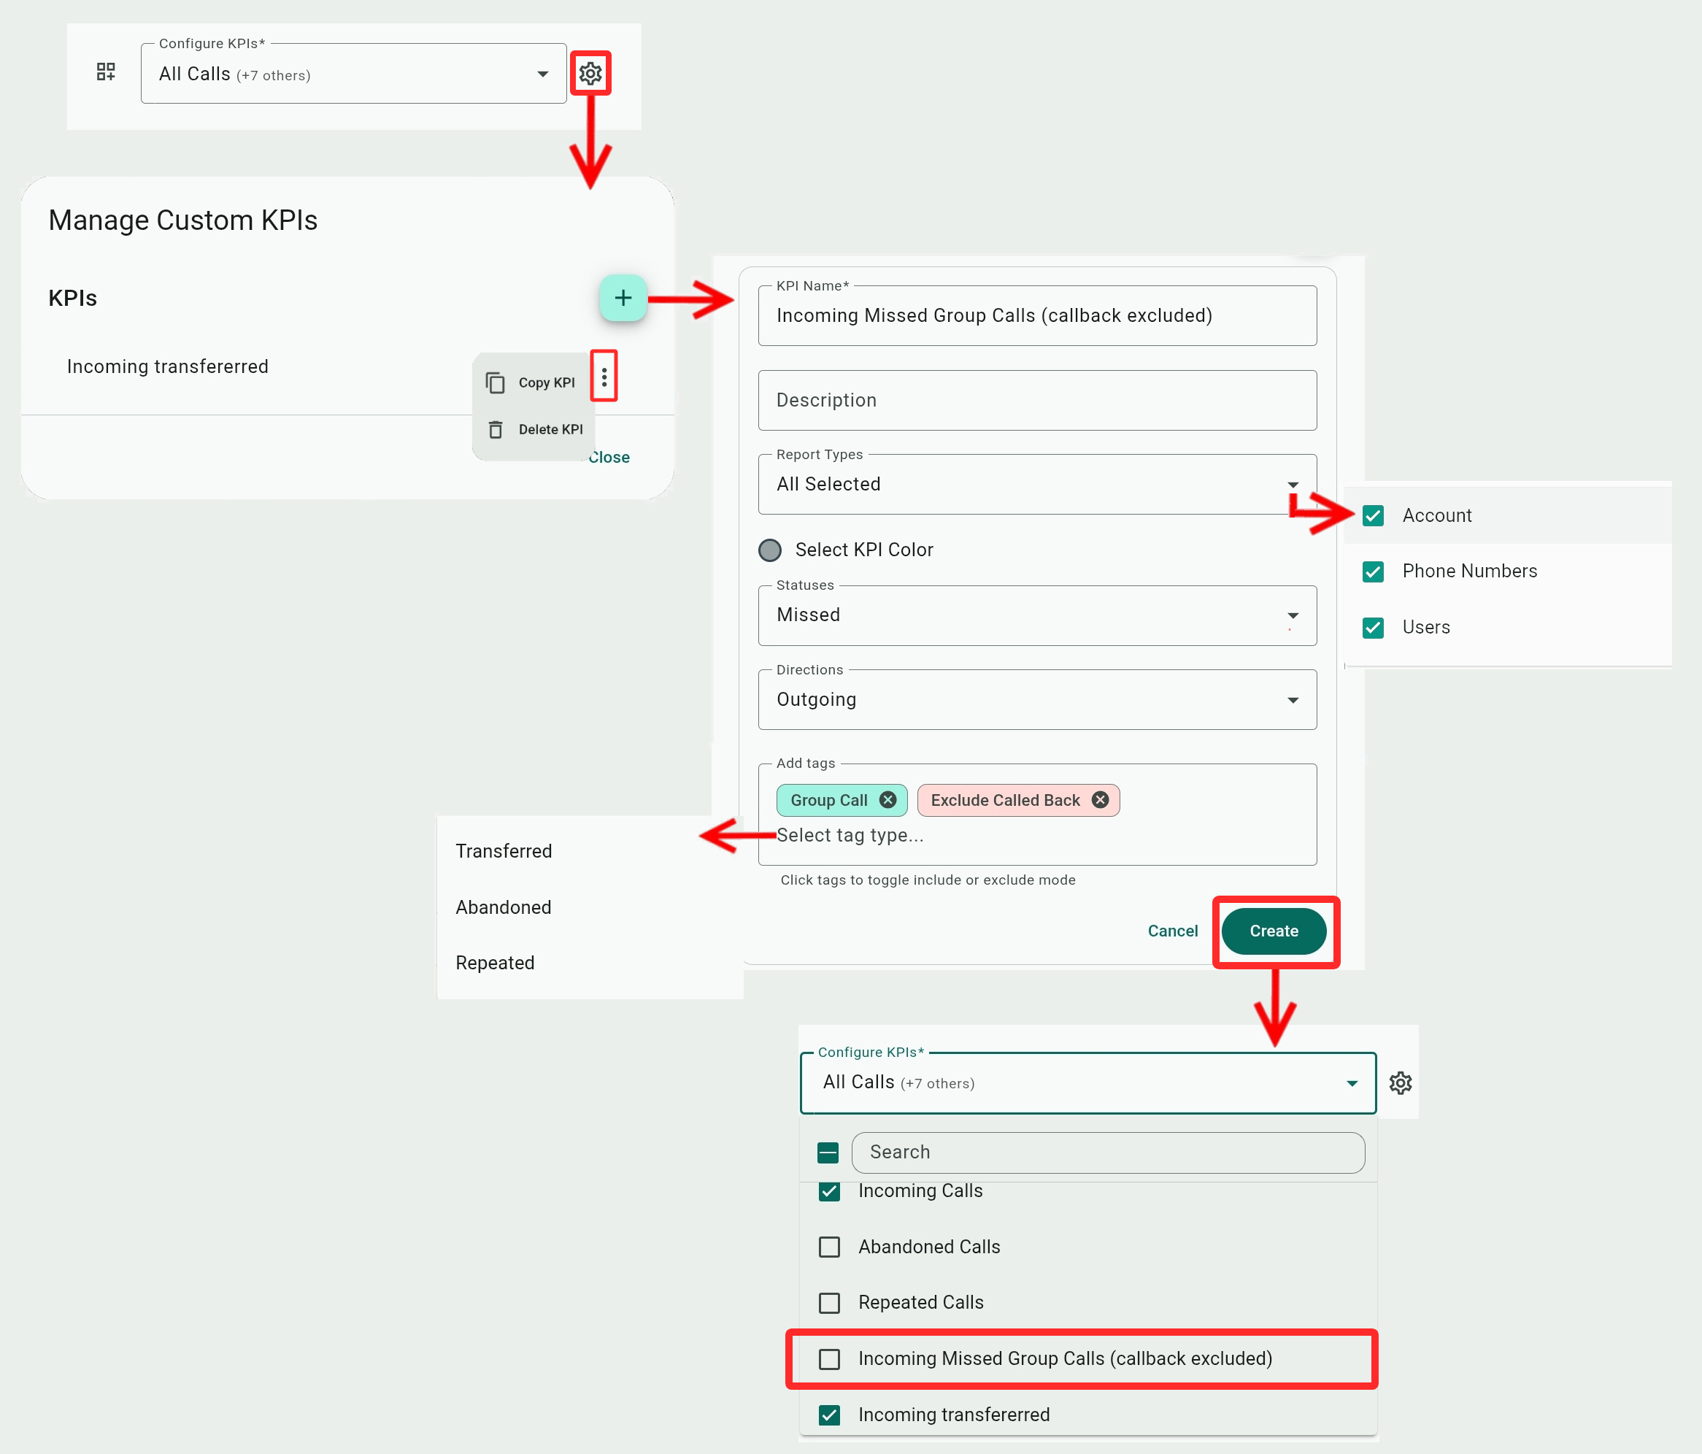Check Incoming Missed Group Calls (callback excluded)
This screenshot has width=1702, height=1454.
tap(830, 1358)
